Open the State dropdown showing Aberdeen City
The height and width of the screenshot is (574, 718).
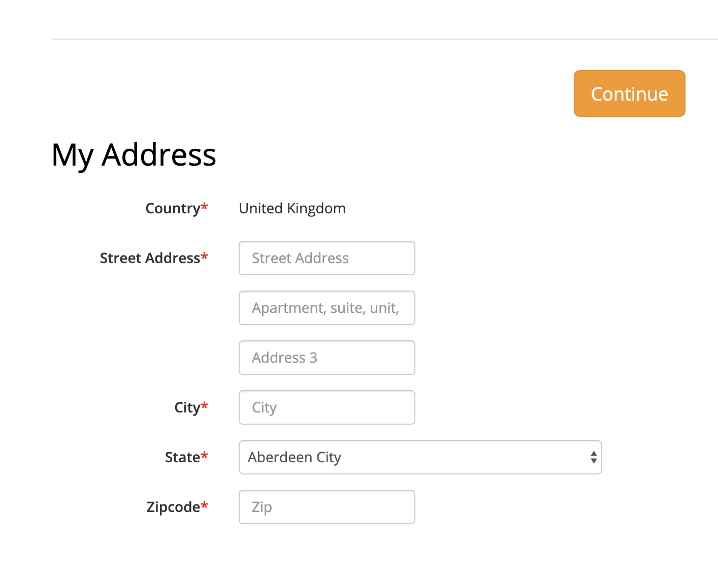(420, 457)
